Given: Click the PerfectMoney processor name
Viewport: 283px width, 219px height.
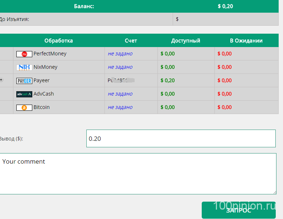Looking at the screenshot, I should (50, 54).
